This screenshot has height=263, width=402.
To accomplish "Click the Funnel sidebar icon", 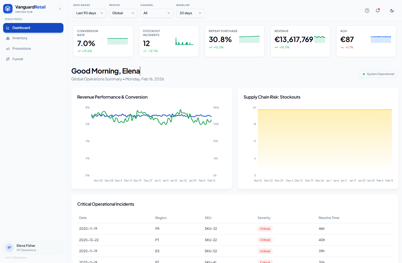I will (8, 59).
